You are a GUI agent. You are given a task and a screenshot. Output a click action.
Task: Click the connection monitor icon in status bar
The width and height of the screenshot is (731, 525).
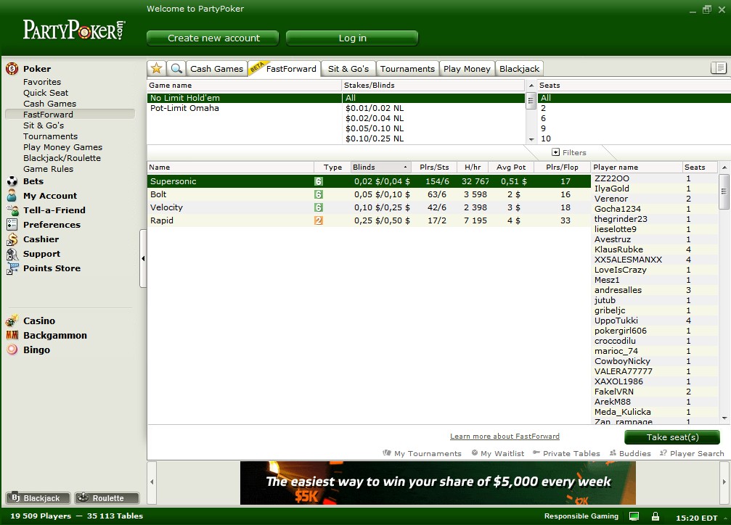(x=634, y=516)
